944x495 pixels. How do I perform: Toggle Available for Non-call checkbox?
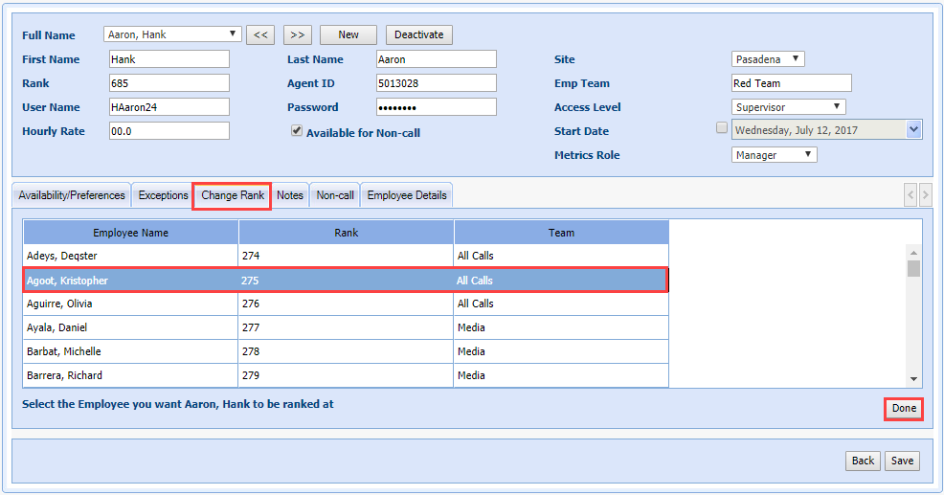point(297,131)
